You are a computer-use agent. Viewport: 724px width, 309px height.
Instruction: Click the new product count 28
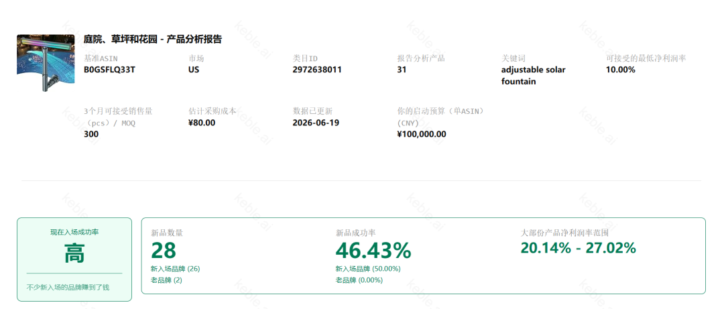164,251
